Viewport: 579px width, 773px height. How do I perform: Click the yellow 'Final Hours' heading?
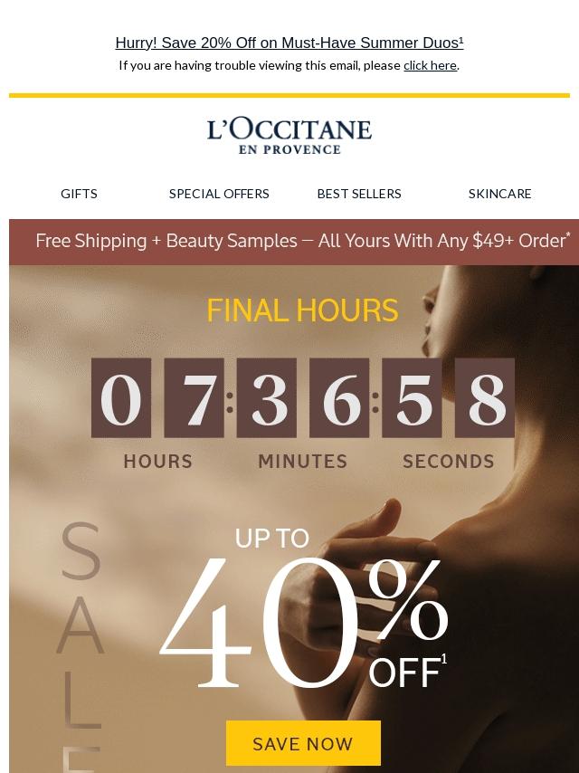point(302,310)
